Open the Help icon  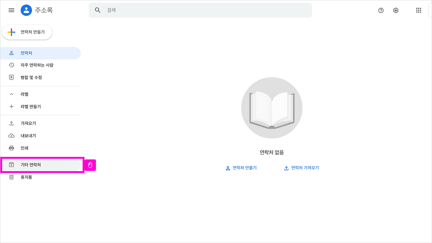click(381, 10)
